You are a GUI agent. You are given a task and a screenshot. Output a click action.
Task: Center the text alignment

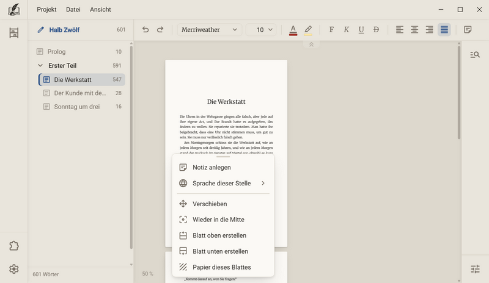(x=414, y=29)
